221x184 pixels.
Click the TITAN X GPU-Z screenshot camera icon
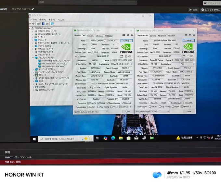[x=124, y=35]
